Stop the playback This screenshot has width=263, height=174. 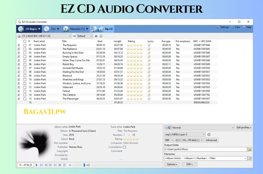coord(60,165)
